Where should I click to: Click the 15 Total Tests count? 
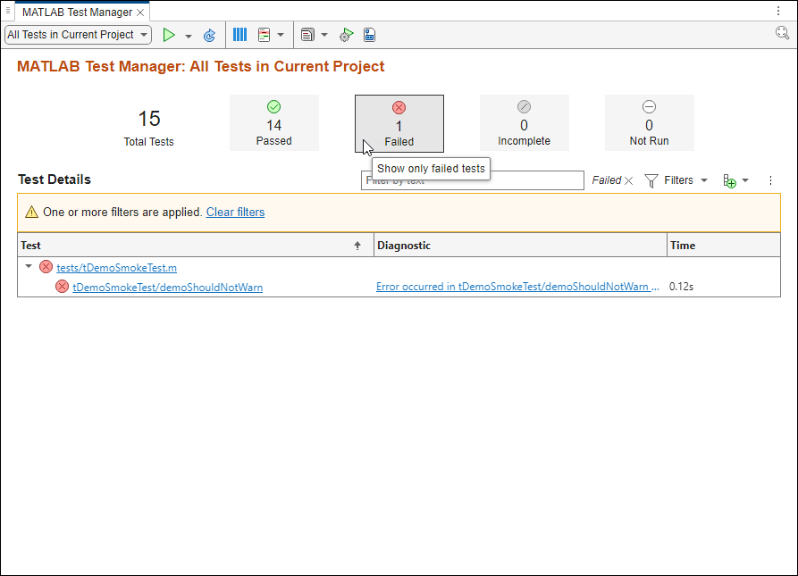(149, 119)
